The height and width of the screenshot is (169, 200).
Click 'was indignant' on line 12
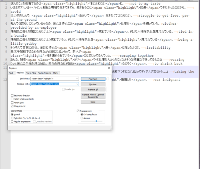tap(167, 80)
